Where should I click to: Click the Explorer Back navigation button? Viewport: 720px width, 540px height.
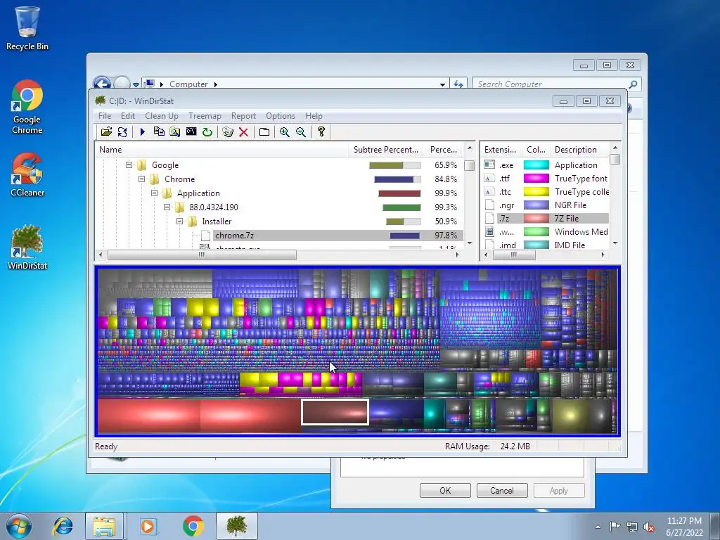point(102,83)
